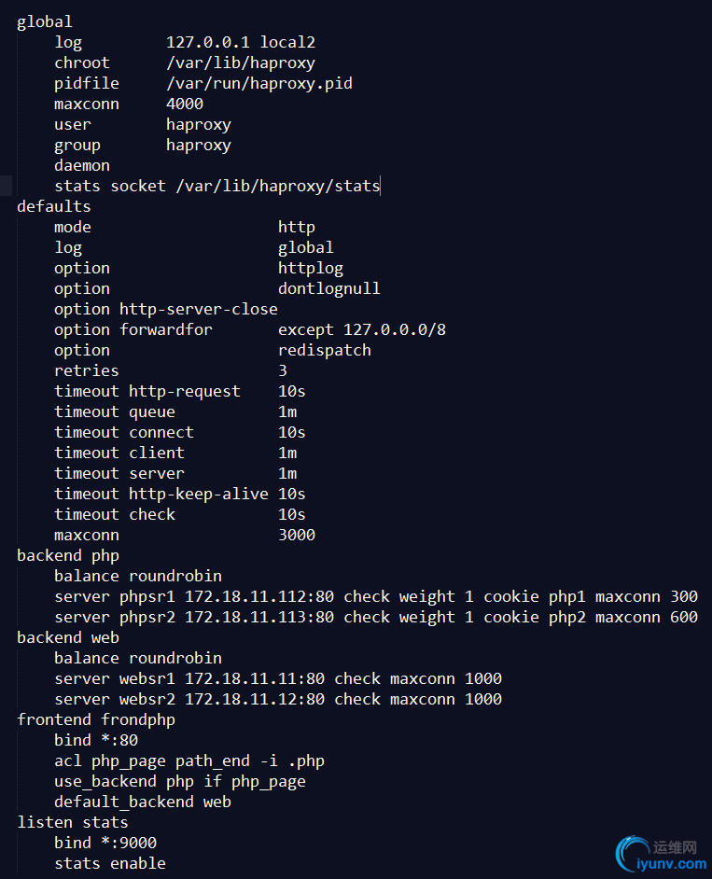The image size is (712, 879).
Task: Click the 'global' section header line
Action: [44, 21]
